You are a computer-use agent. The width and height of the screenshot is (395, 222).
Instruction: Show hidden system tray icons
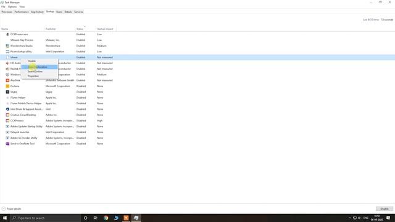click(350, 218)
